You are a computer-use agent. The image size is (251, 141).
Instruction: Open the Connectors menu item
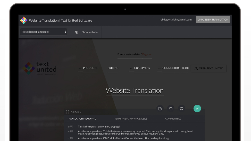(171, 68)
